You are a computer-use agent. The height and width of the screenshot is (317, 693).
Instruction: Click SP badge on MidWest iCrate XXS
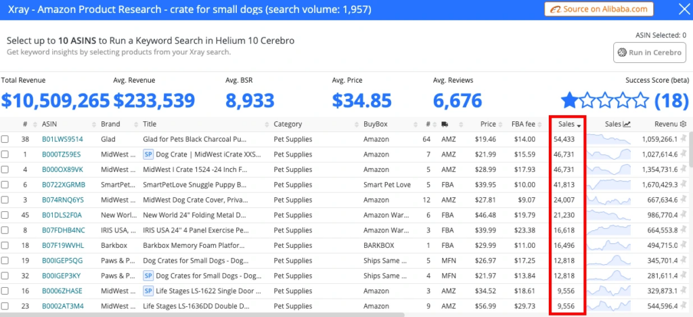[148, 154]
